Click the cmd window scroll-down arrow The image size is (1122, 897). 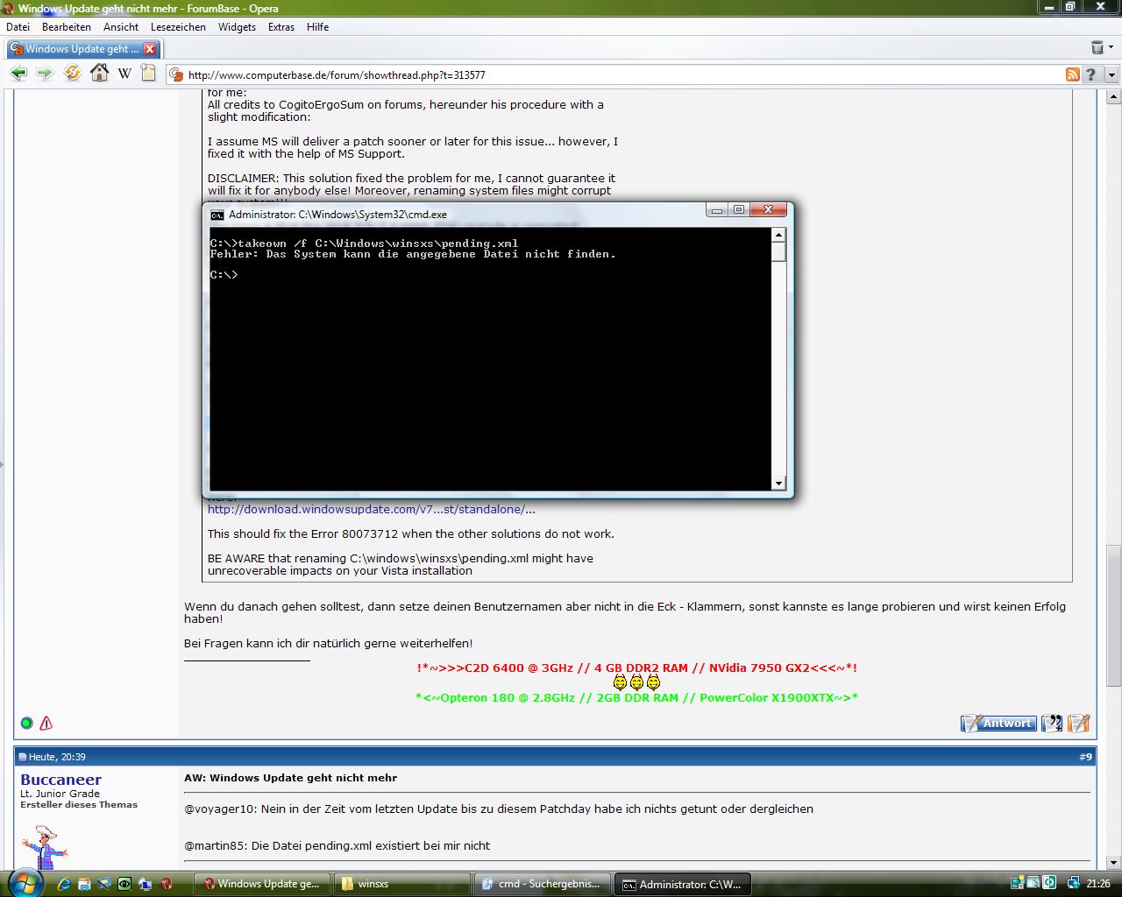pos(778,484)
